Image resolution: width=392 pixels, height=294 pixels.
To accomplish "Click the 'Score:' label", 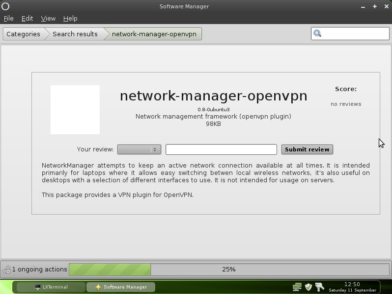I will coord(346,89).
